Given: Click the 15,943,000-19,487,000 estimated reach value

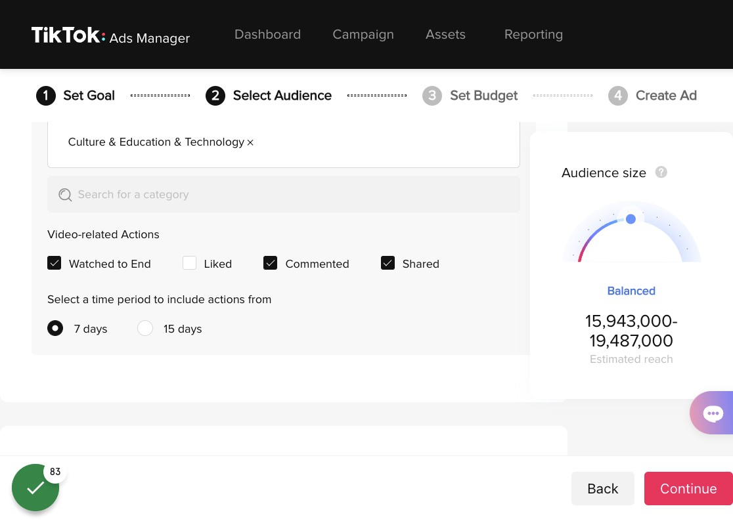Looking at the screenshot, I should (631, 331).
